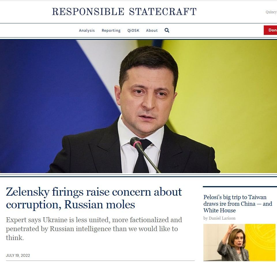277x262 pixels.
Task: Click 'White House' in the sidebar headline
Action: [219, 210]
